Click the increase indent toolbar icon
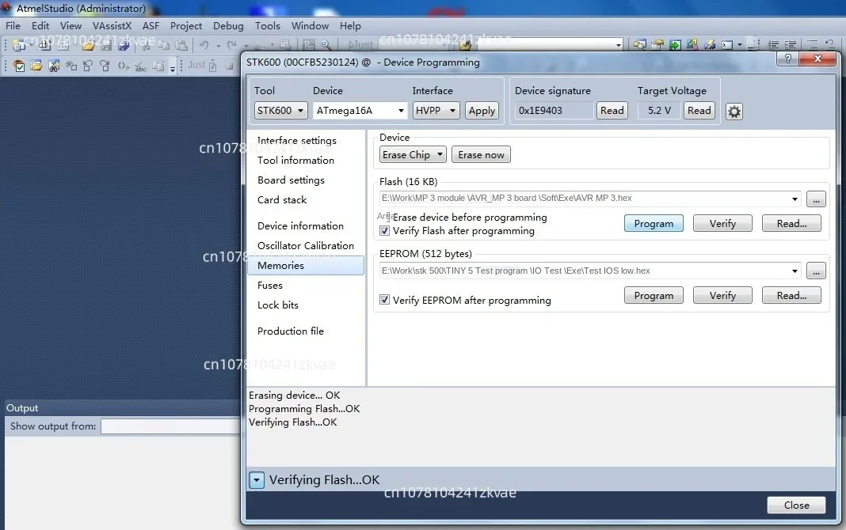846x530 pixels. point(791,45)
